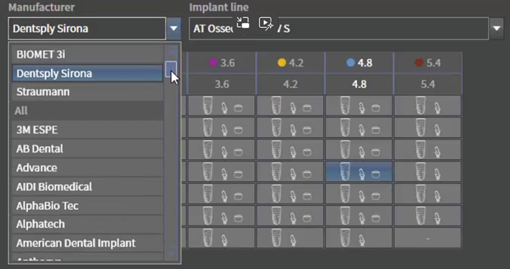
Task: Pick the yellow 4.2 diameter header
Action: [x=290, y=62]
